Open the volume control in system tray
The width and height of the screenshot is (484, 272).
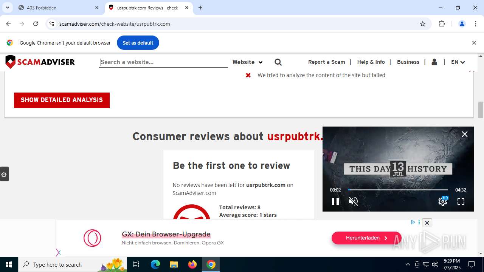[435, 264]
